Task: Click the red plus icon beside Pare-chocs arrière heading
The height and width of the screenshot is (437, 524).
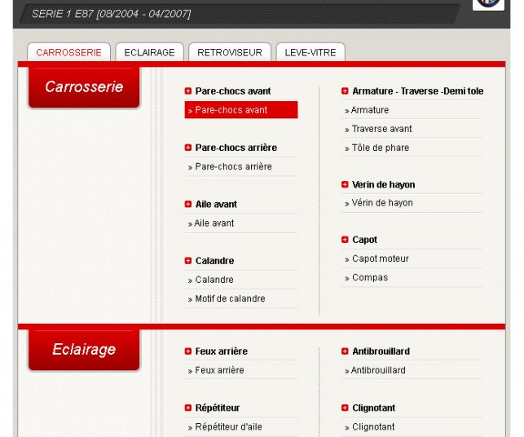Action: click(x=188, y=148)
